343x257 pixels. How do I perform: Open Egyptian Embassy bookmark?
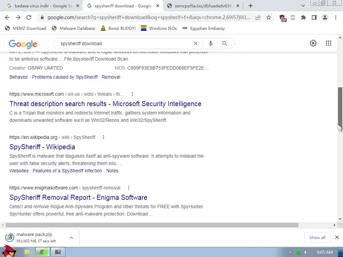203,28
